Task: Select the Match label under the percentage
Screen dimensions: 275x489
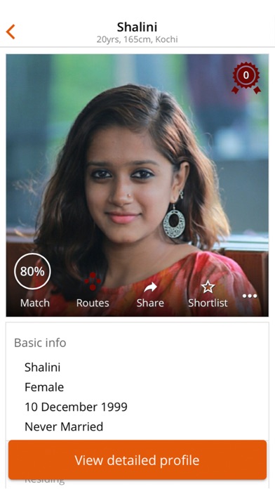Action: (35, 303)
